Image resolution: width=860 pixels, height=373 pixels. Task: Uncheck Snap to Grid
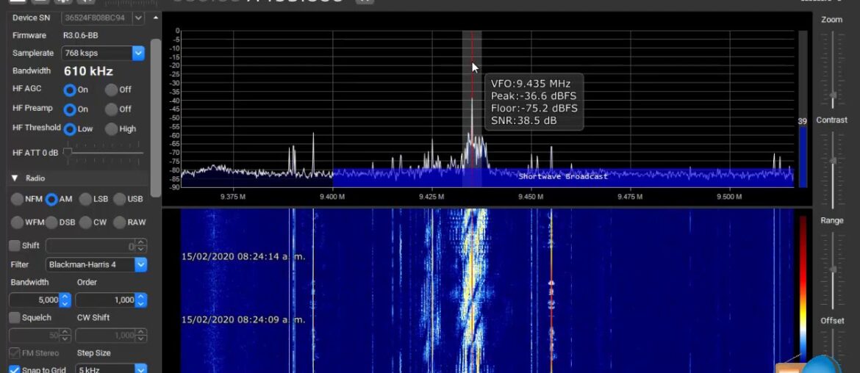14,370
